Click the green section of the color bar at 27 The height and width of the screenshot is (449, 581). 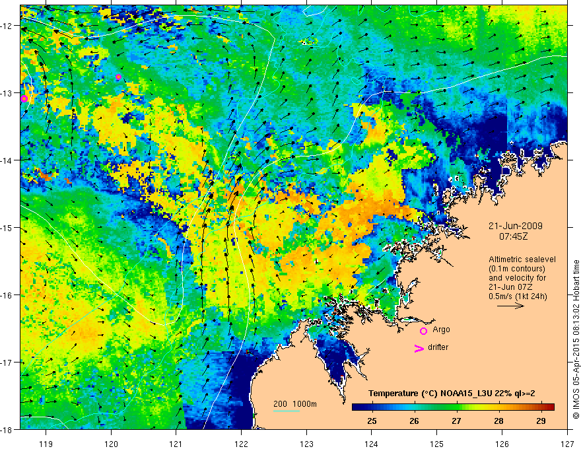[456, 407]
